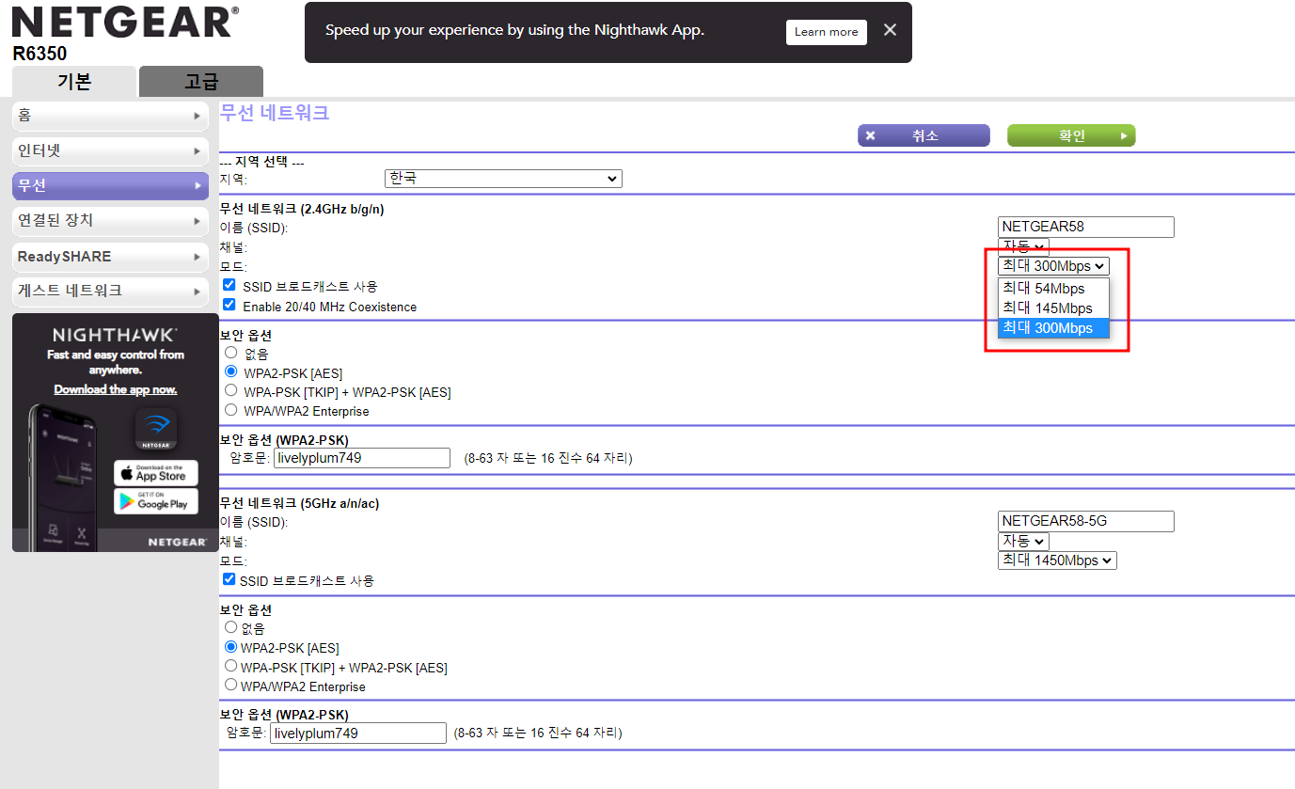Screen dimensions: 1295x789
Task: Click the R6350 model label
Action: [x=39, y=54]
